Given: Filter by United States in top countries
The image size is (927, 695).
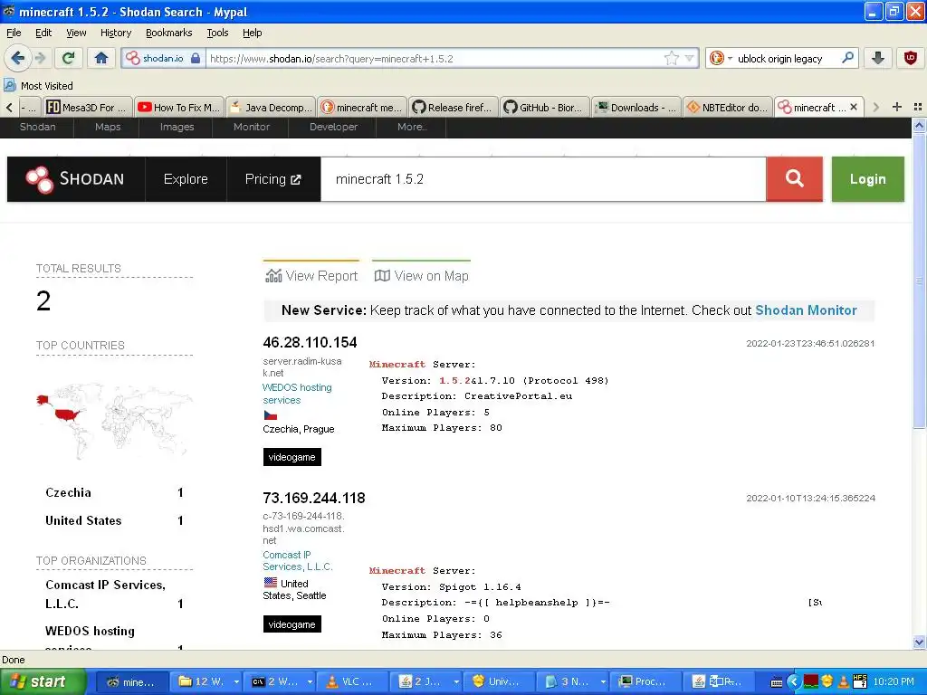Looking at the screenshot, I should pos(83,520).
